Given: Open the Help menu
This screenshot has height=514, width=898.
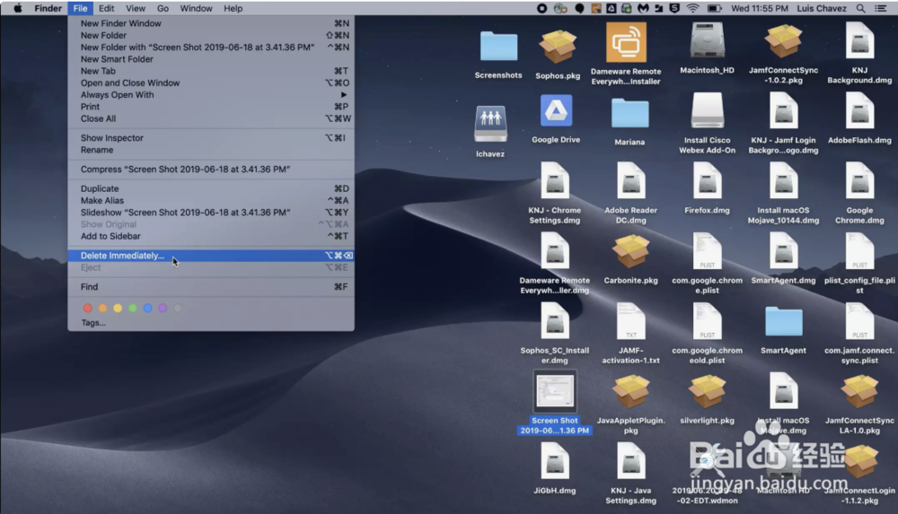Looking at the screenshot, I should tap(233, 8).
